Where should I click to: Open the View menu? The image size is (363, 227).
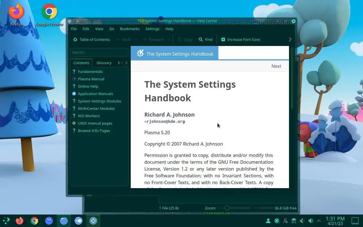tap(99, 29)
